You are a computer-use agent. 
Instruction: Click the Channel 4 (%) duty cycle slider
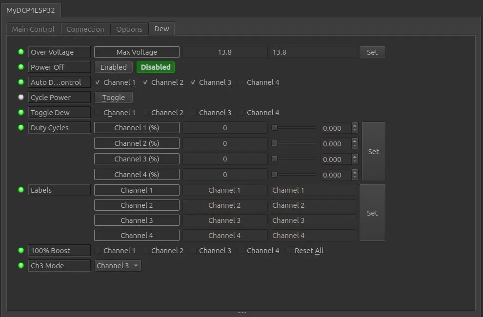click(294, 175)
